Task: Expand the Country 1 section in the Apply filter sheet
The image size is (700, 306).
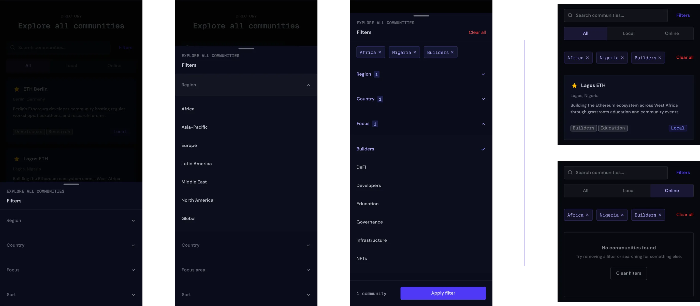Action: pyautogui.click(x=421, y=99)
